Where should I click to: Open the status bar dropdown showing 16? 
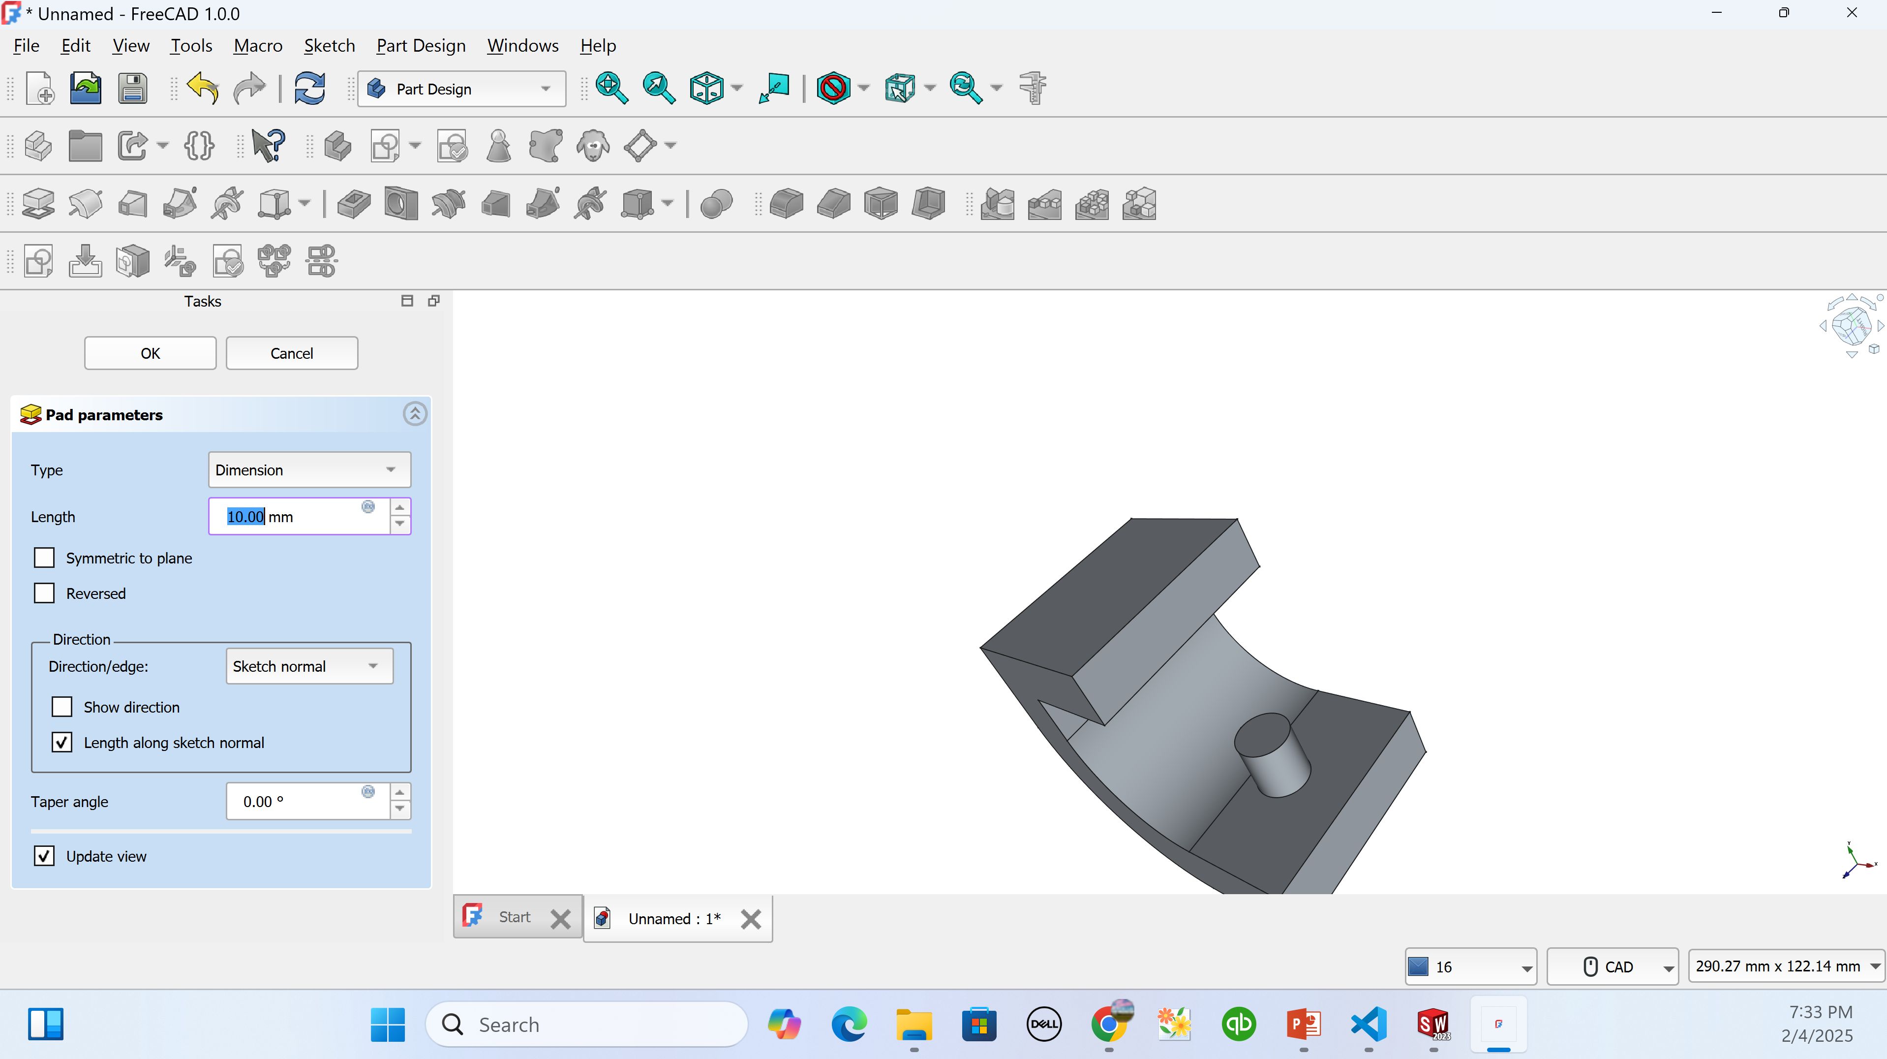1471,966
